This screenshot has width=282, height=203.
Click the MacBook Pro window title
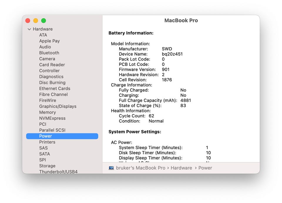point(181,21)
